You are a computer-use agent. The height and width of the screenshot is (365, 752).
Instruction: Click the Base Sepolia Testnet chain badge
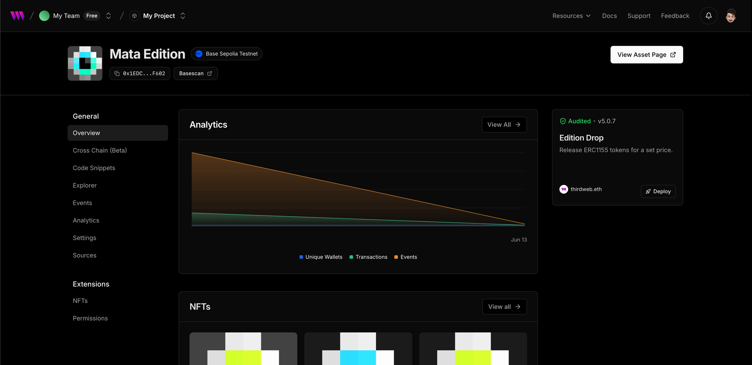[x=227, y=54]
